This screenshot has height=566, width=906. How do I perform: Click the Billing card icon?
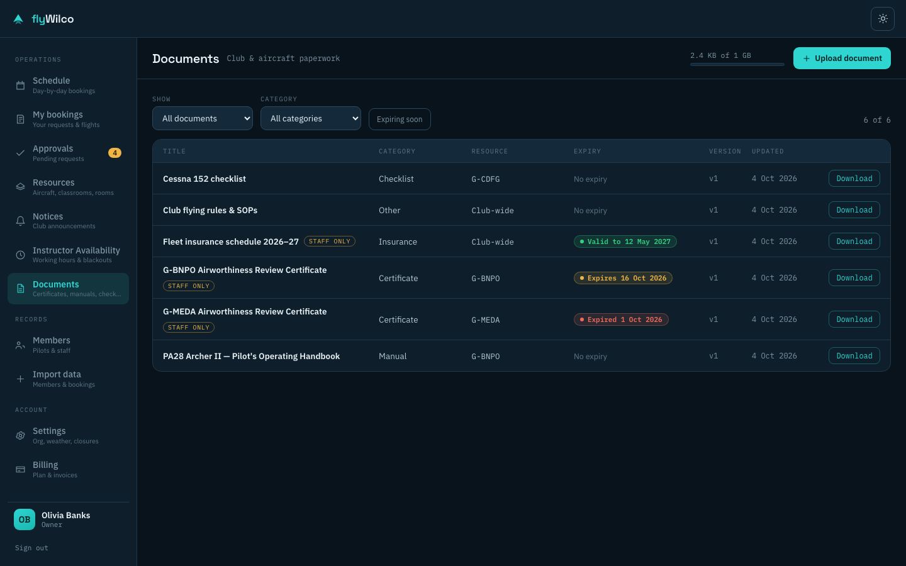coord(20,469)
